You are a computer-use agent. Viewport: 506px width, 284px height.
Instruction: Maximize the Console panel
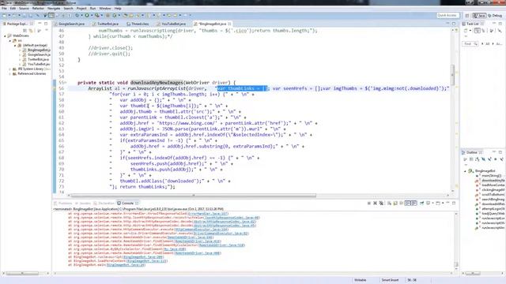pos(454,204)
